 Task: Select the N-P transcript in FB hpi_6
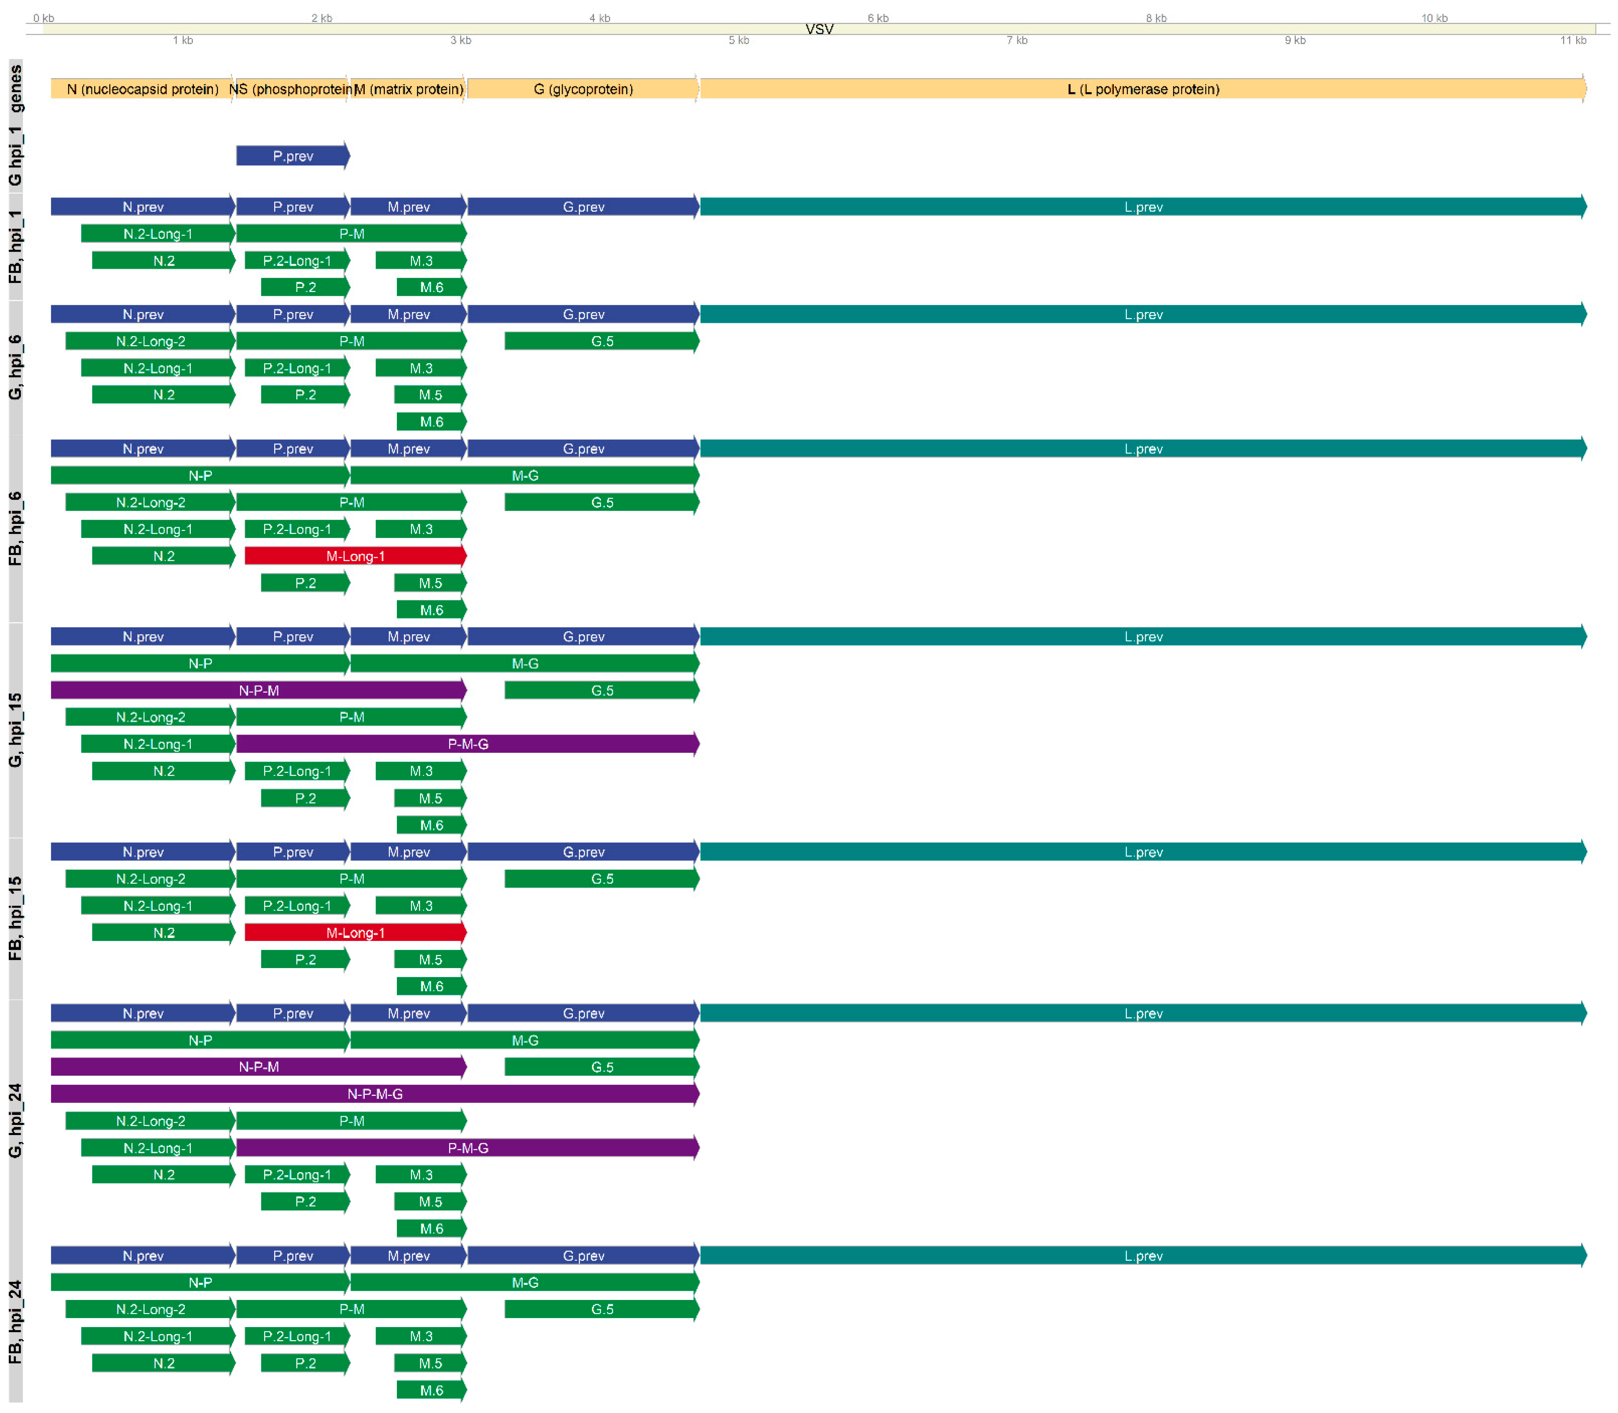[201, 476]
